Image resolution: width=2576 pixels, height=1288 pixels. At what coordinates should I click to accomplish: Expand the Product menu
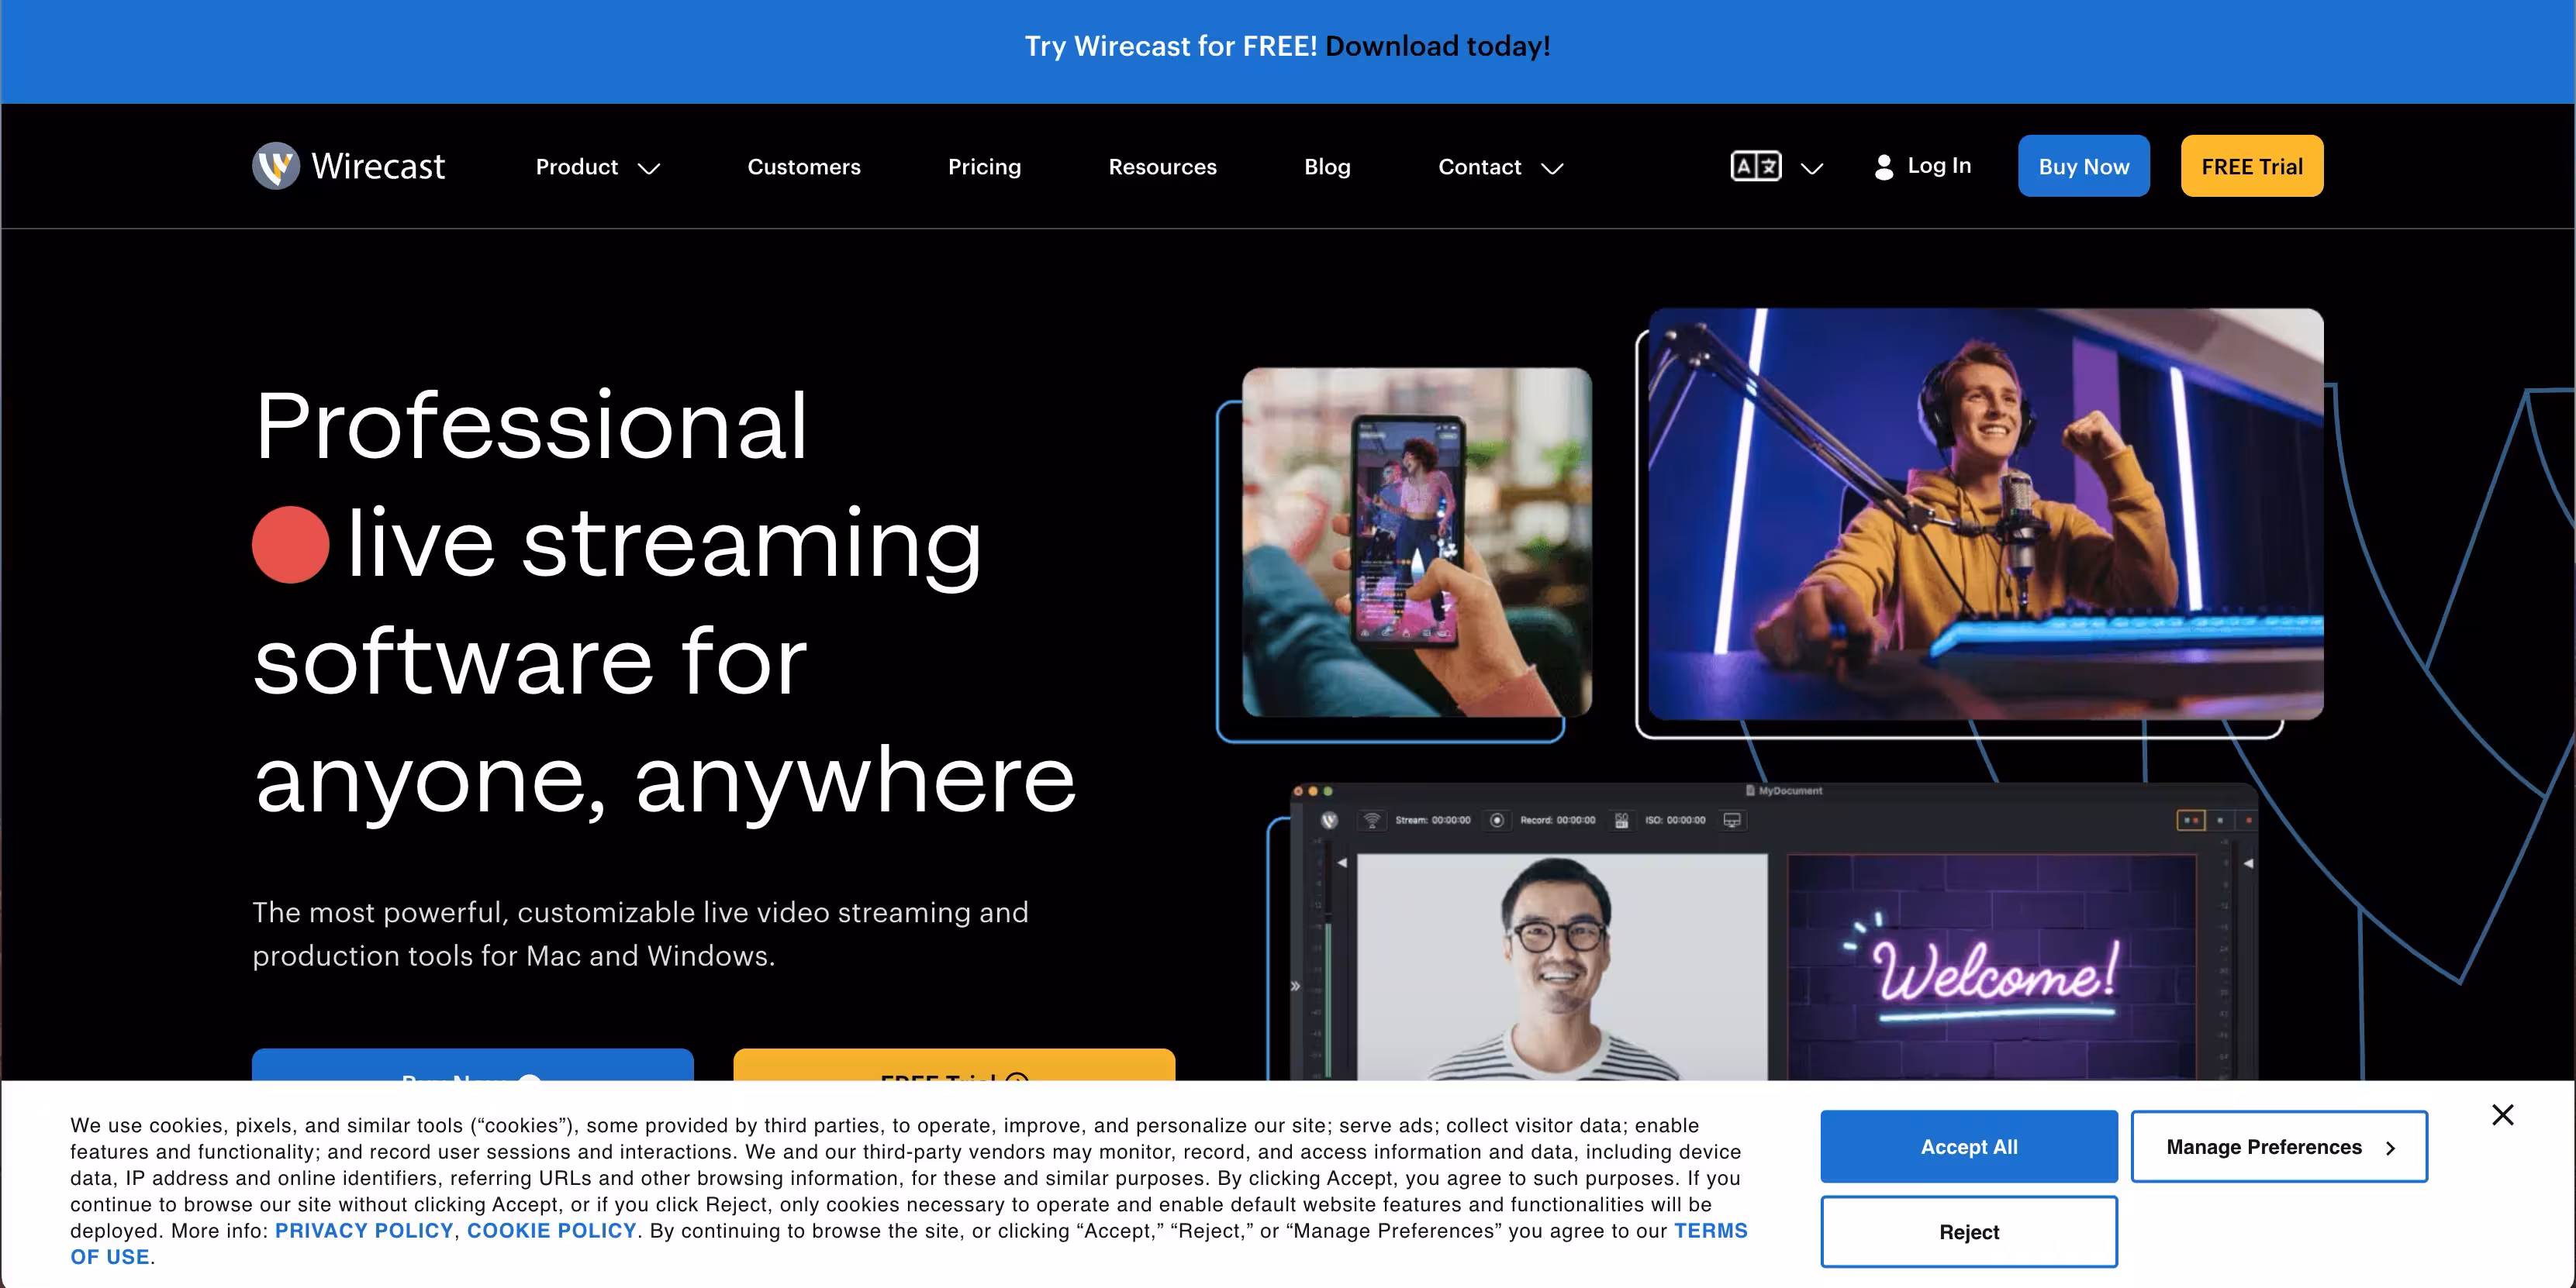tap(597, 167)
